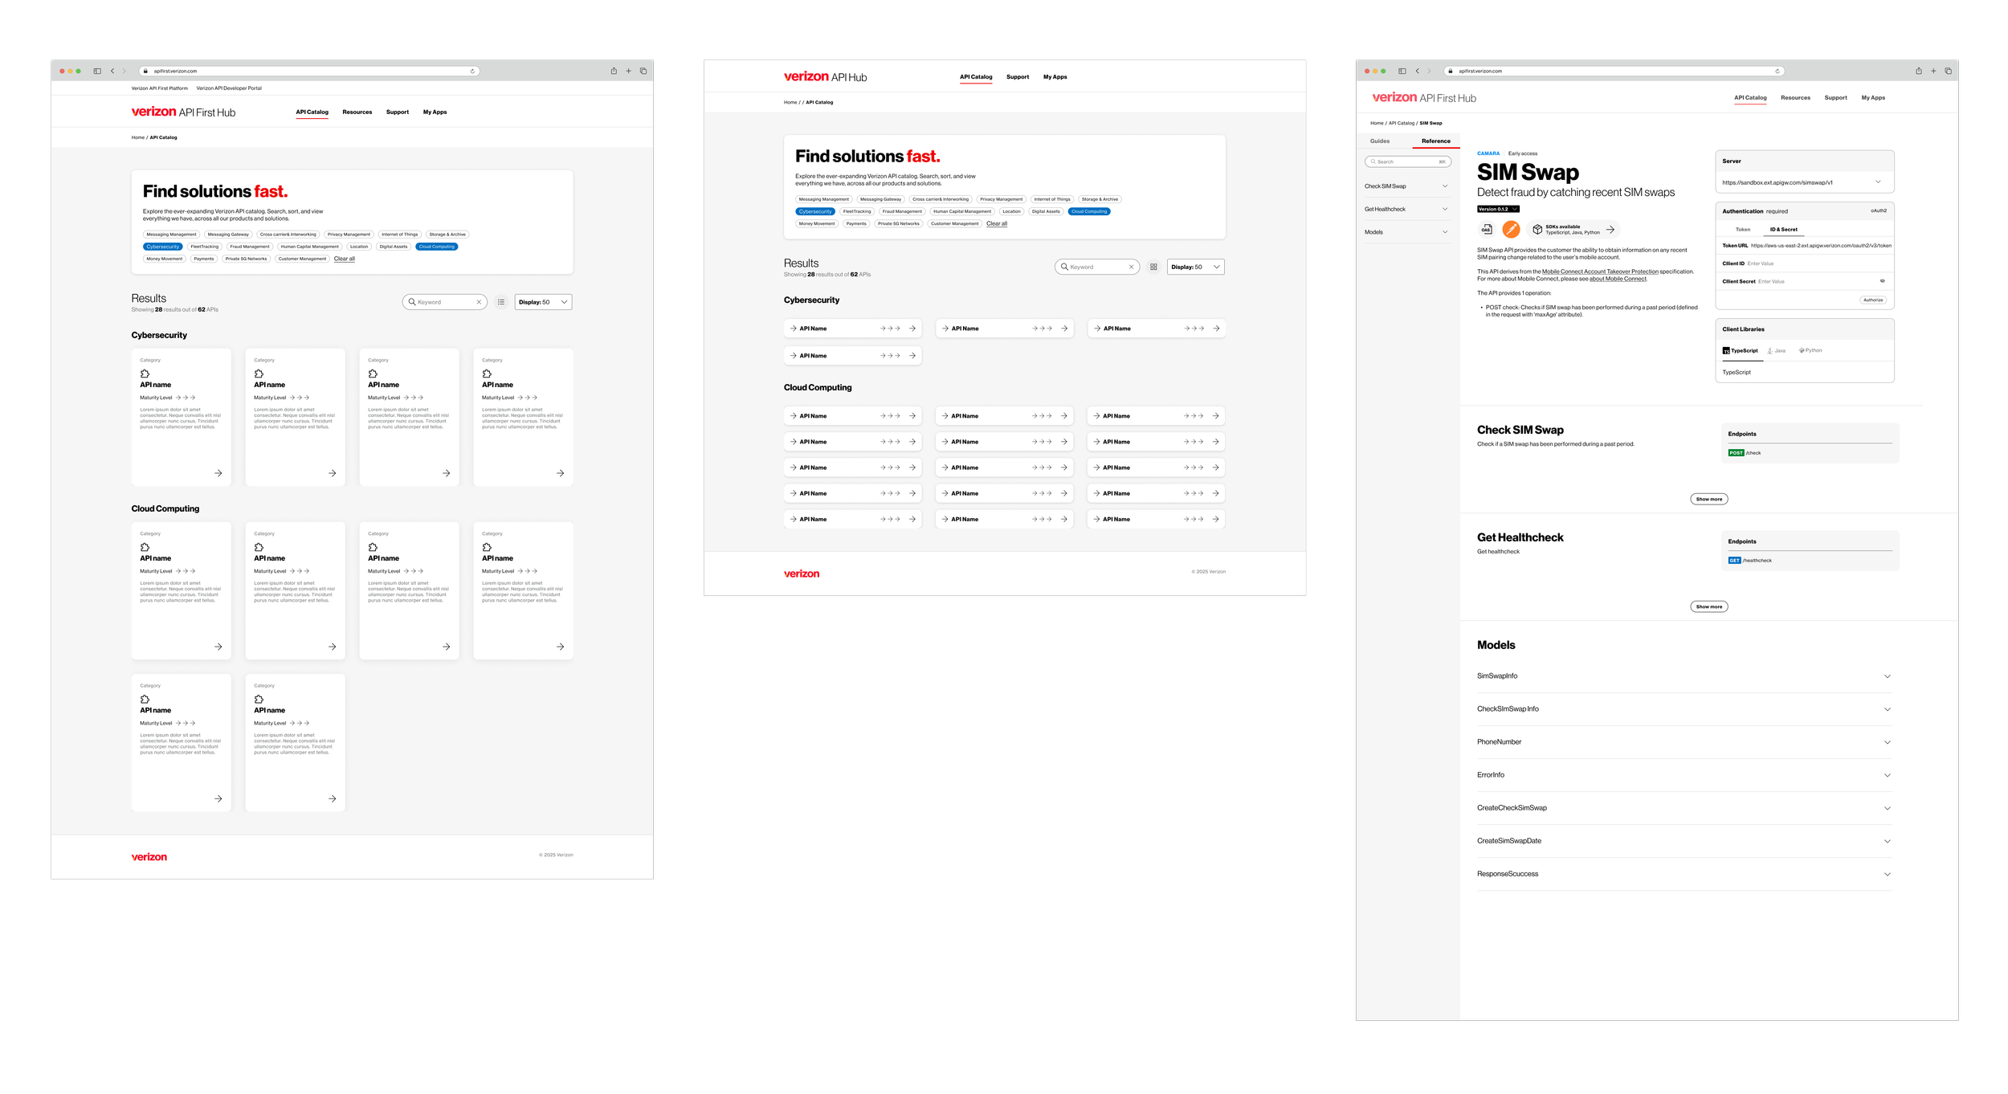Enable Internet of Things chip in middle API Hub frame
Viewport: 2008px width, 1094px height.
coord(1052,199)
